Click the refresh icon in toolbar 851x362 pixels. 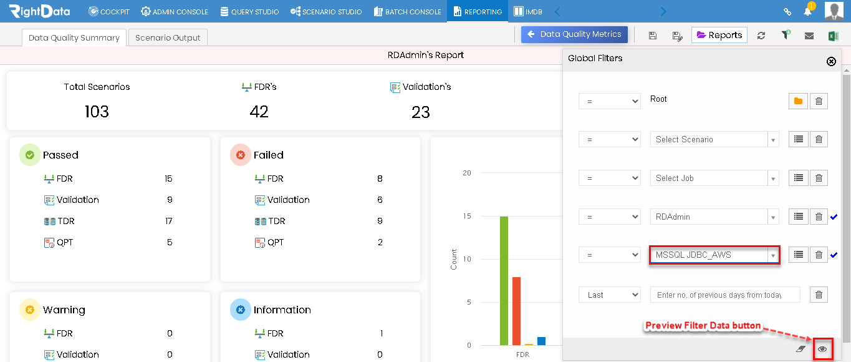[x=761, y=36]
